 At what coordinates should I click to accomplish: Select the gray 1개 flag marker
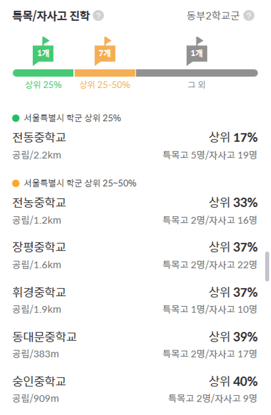click(x=197, y=51)
